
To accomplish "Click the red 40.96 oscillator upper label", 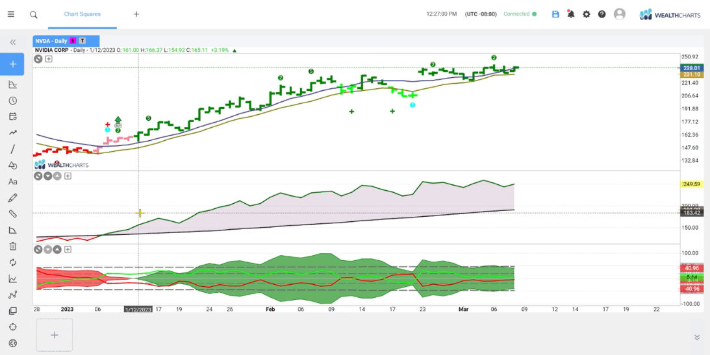I will pyautogui.click(x=691, y=268).
